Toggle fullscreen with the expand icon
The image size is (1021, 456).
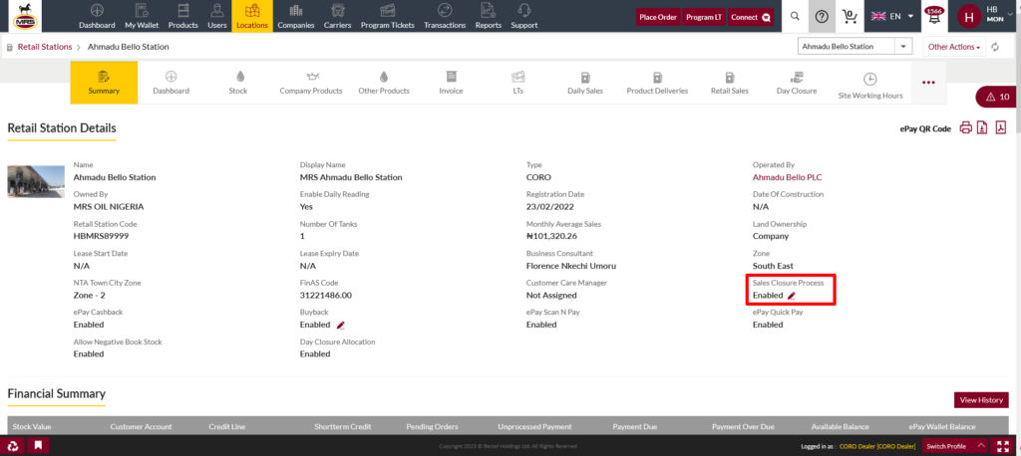coord(1003,446)
